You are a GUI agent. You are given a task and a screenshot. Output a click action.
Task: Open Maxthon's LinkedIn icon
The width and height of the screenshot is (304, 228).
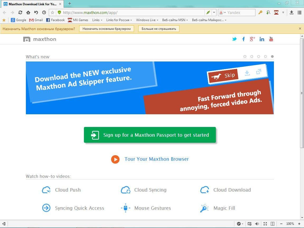(262, 39)
